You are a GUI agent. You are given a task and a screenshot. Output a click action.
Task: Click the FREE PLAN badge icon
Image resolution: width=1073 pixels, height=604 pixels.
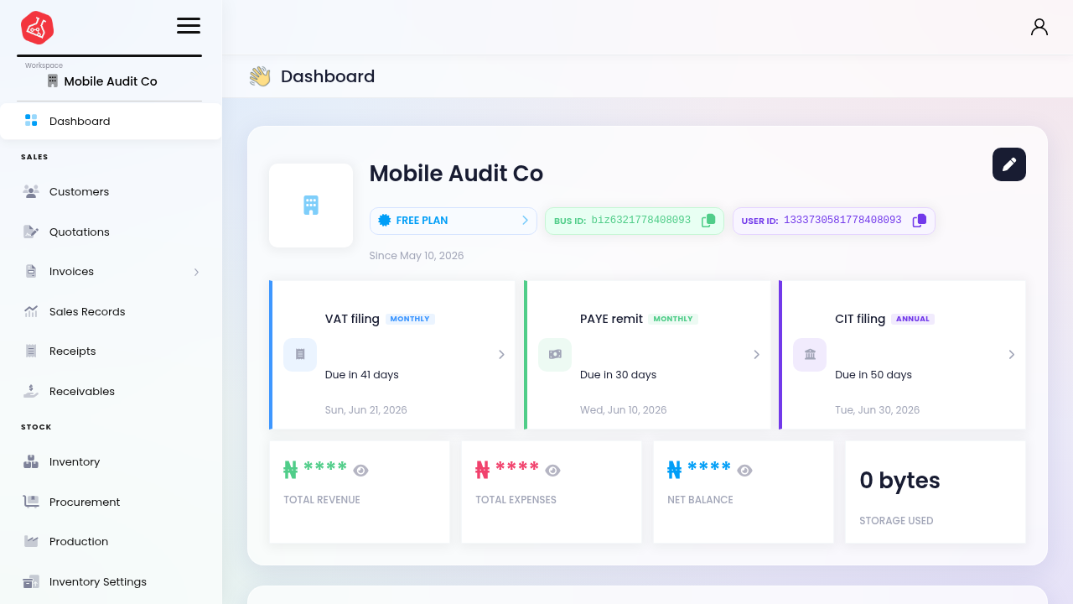[385, 221]
